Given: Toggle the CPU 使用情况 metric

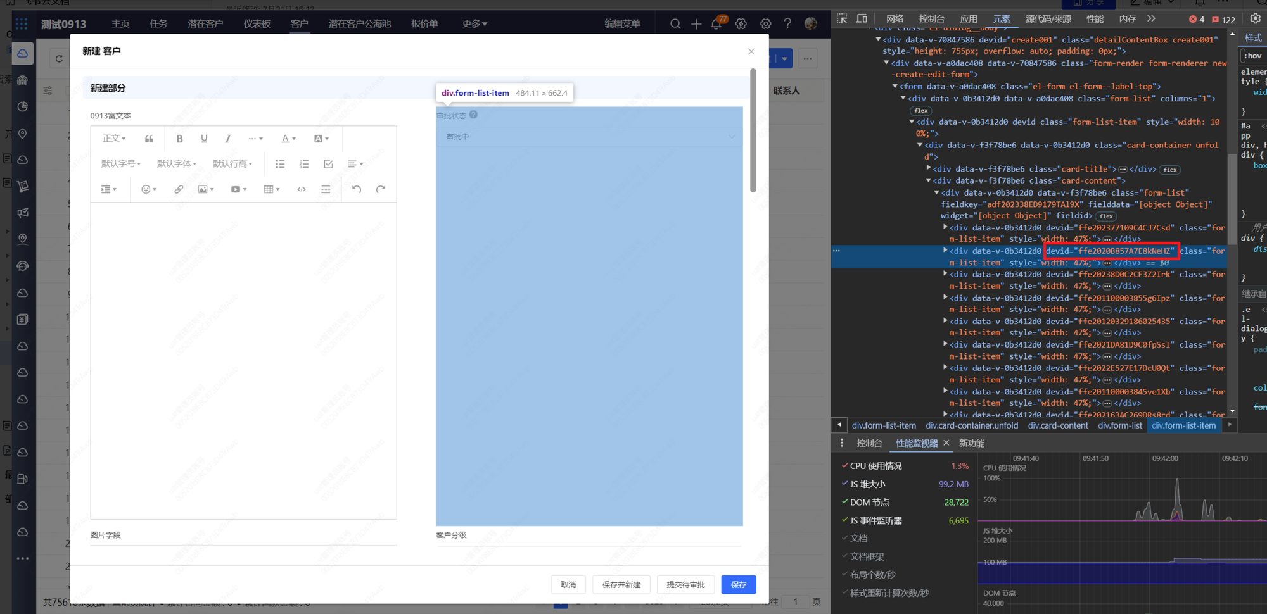Looking at the screenshot, I should click(844, 466).
